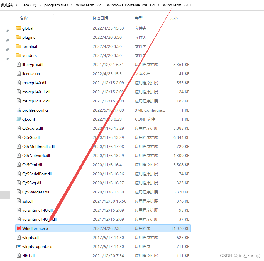Open WindTerm_2.4.1_Windows_Portable_x86_64 breadcrumb folder
The height and width of the screenshot is (261, 264).
tap(115, 5)
